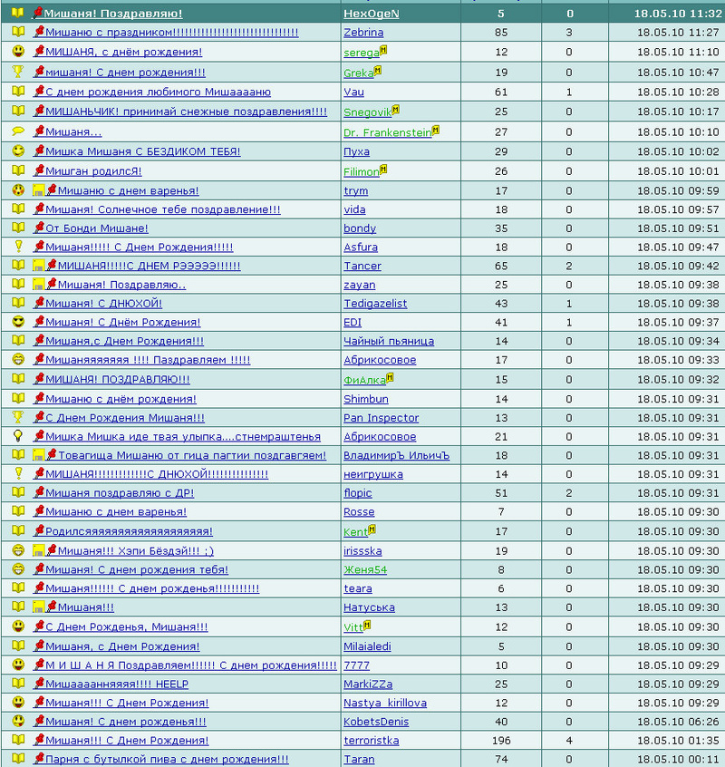Viewport: 725px width, 767px height.
Task: Click yellow poll icon in 'Мишаня! Поздравляю..' by zayan row
Action: pos(39,284)
